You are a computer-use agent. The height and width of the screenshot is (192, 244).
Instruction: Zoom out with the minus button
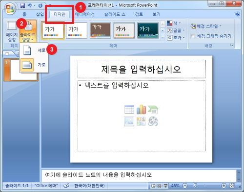[185, 186]
